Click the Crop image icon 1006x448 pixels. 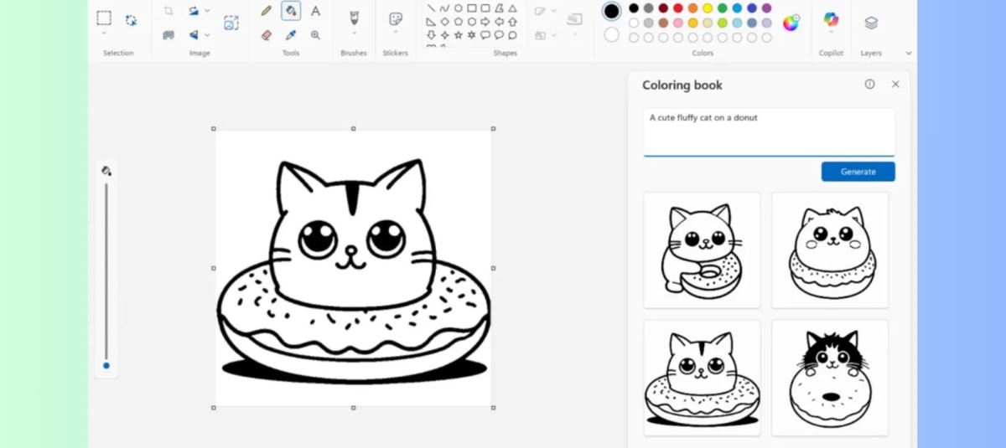(169, 11)
